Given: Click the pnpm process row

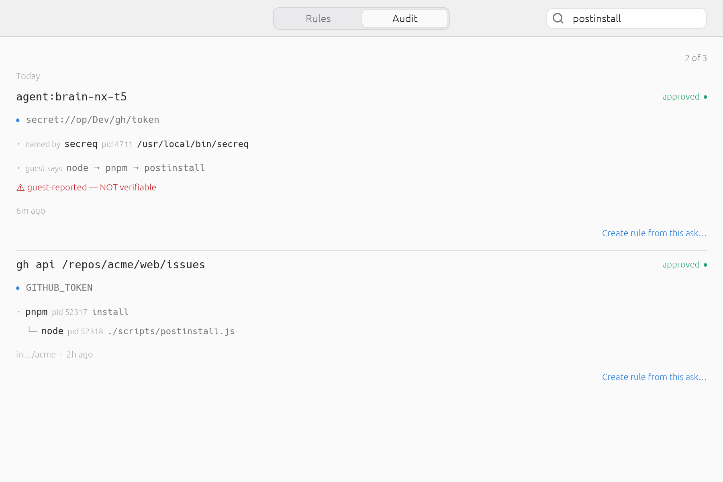Looking at the screenshot, I should 77,312.
